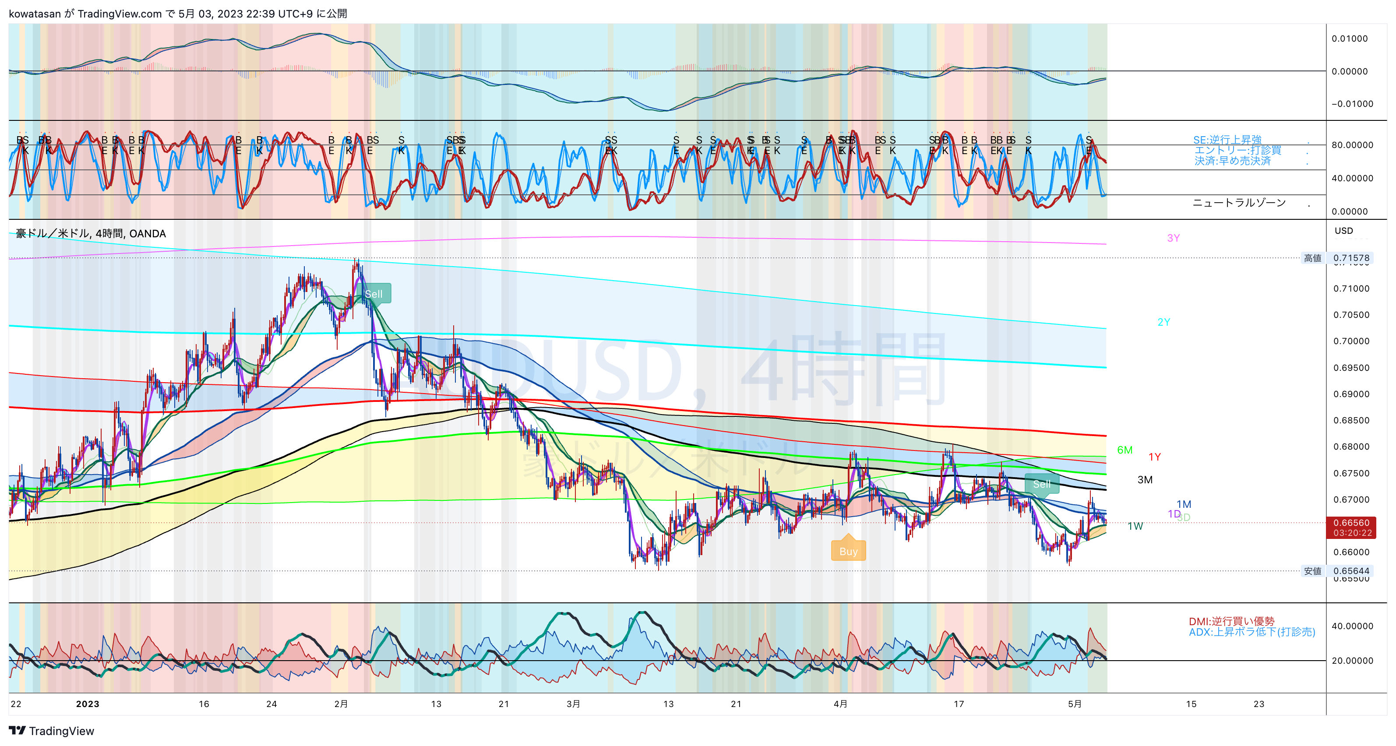Click the 5月 marker on time axis
Image resolution: width=1396 pixels, height=746 pixels.
[x=1075, y=704]
